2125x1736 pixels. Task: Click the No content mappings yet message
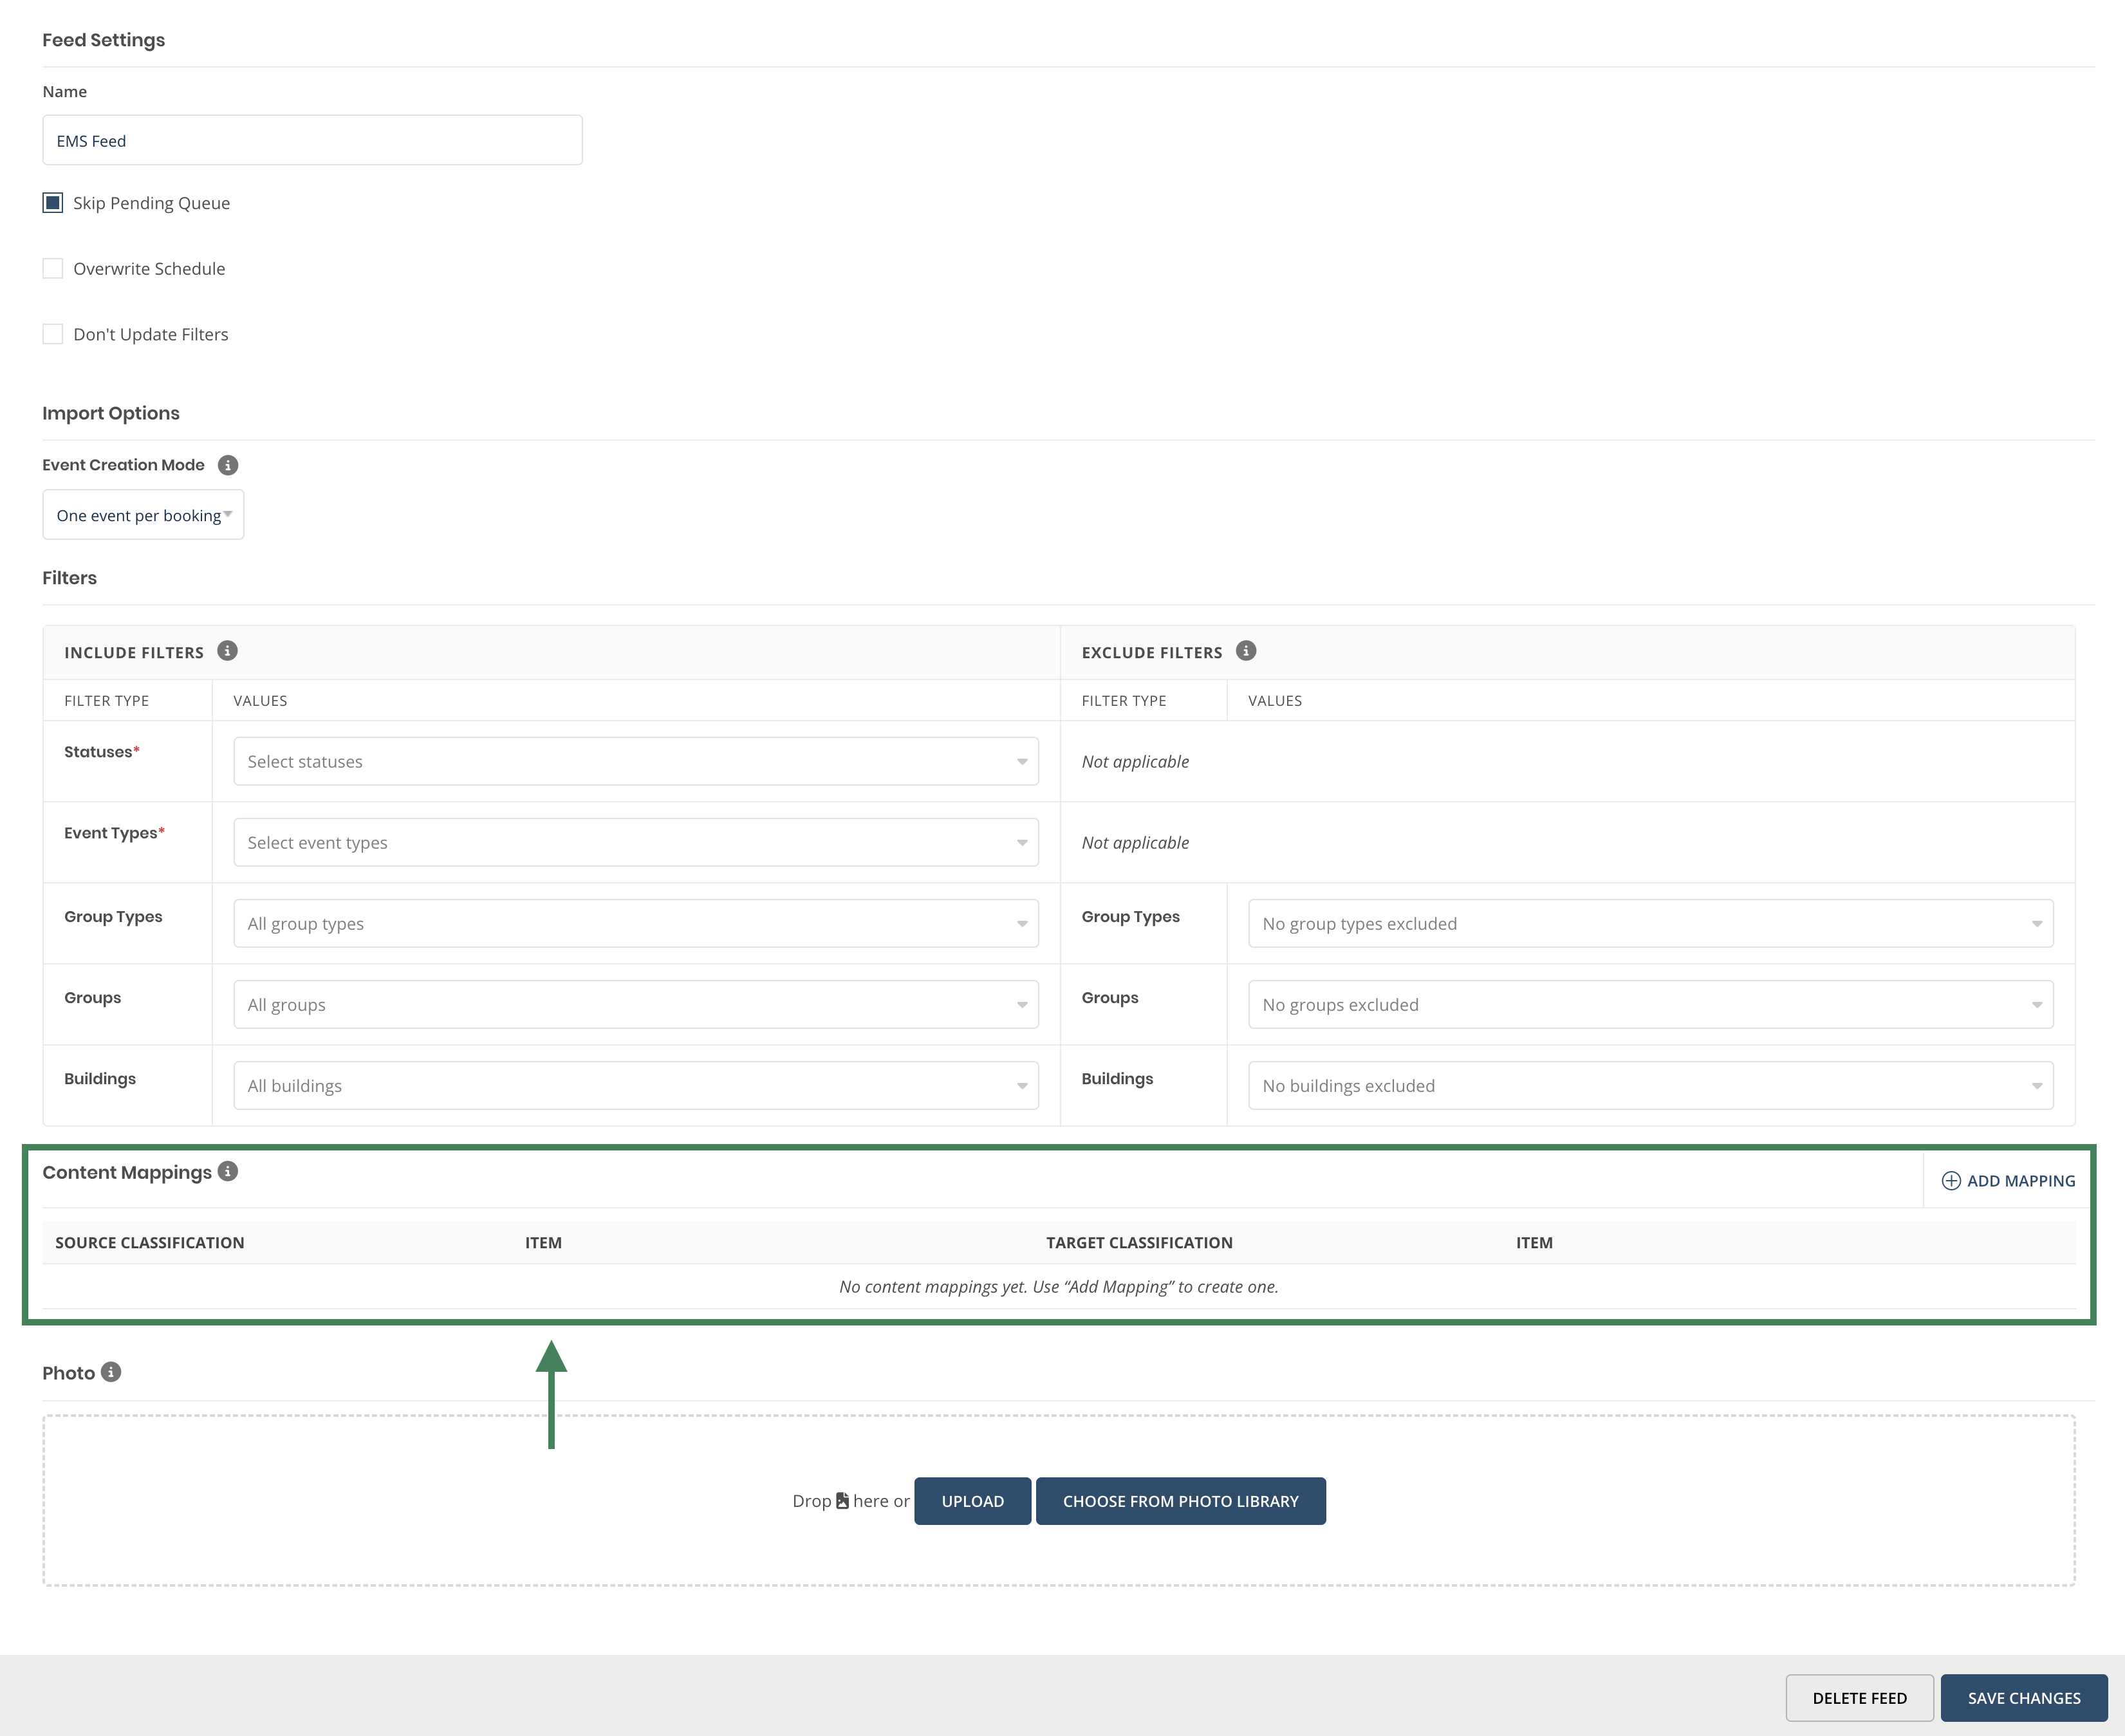1059,1286
